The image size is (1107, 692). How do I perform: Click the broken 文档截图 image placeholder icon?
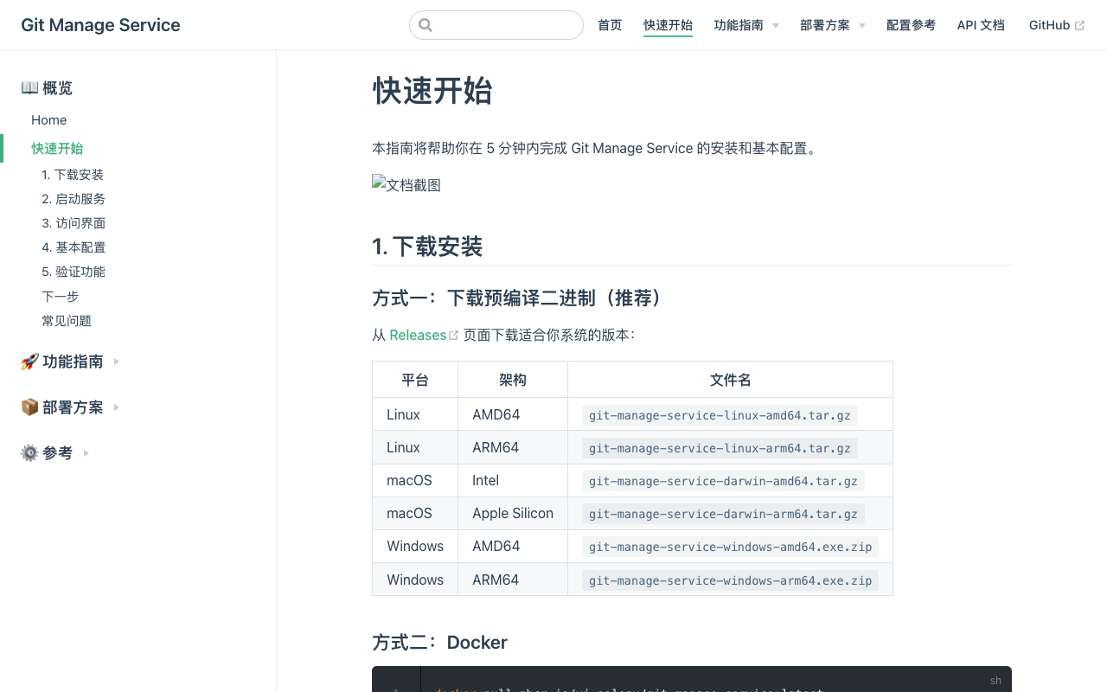tap(377, 183)
